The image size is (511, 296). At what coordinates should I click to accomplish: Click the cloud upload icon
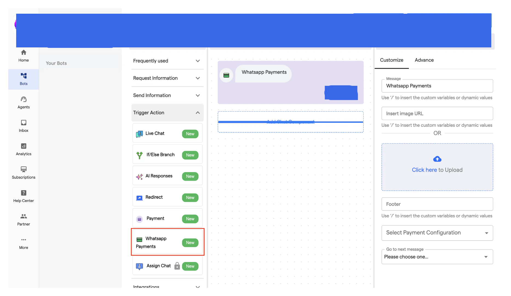(x=437, y=159)
